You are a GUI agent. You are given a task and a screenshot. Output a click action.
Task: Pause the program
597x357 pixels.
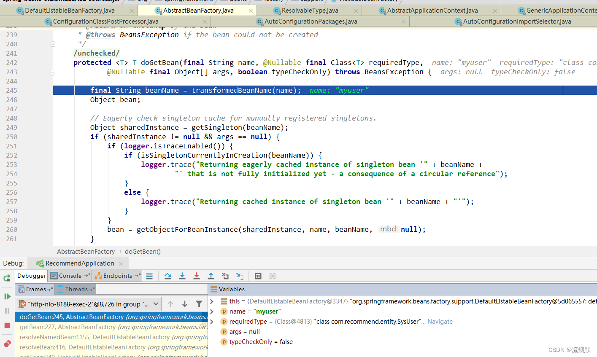(x=7, y=311)
